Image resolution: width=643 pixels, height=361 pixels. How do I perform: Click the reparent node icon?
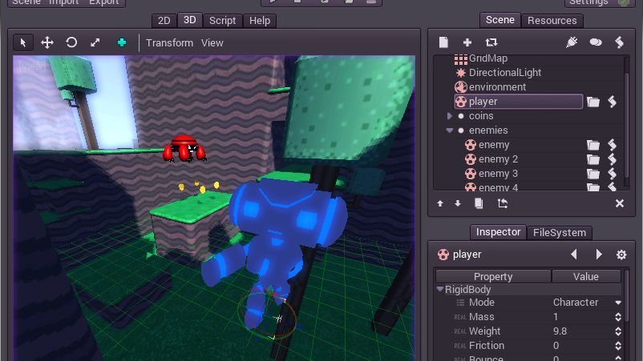tap(503, 203)
